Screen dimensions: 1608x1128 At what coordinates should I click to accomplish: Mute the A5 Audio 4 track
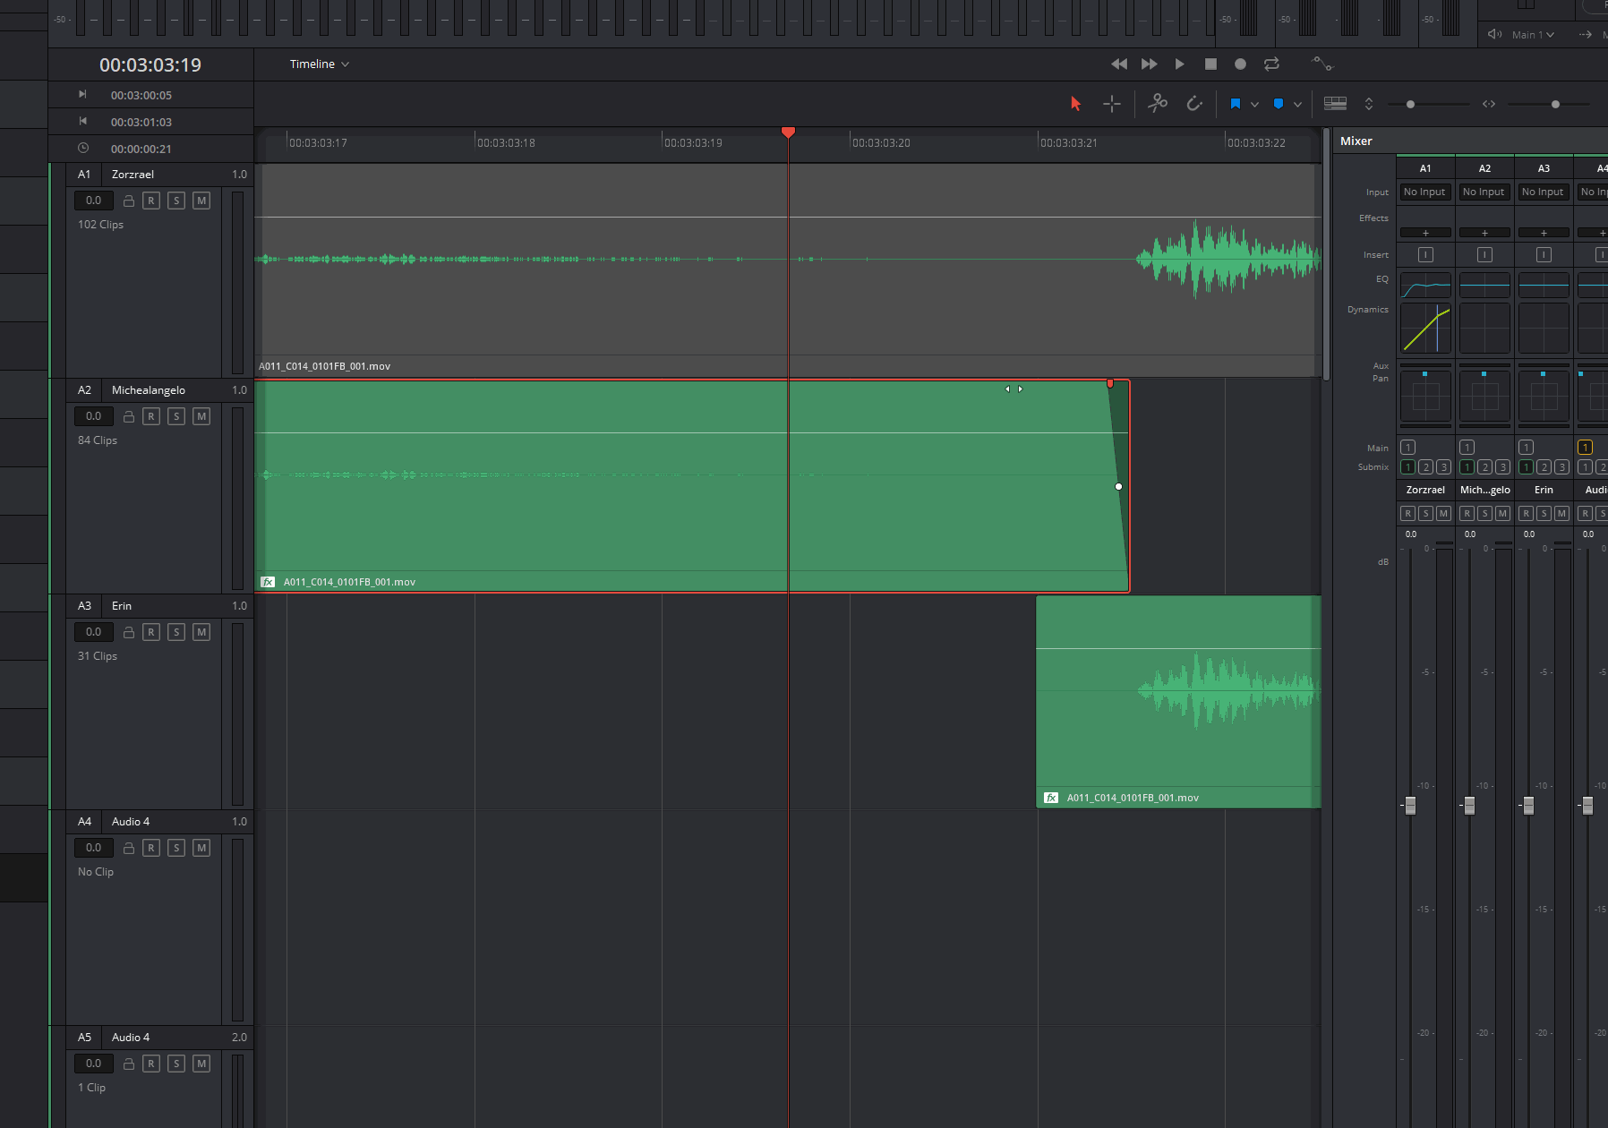click(201, 1064)
